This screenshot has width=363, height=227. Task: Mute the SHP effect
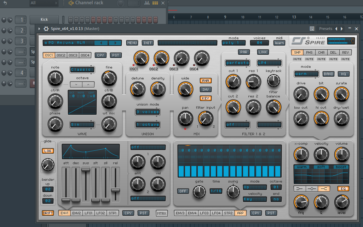click(297, 59)
